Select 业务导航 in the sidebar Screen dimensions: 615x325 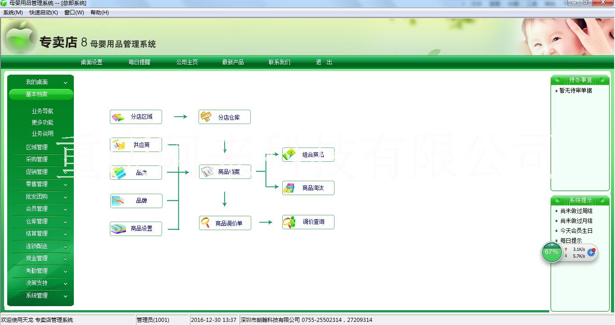(x=43, y=111)
